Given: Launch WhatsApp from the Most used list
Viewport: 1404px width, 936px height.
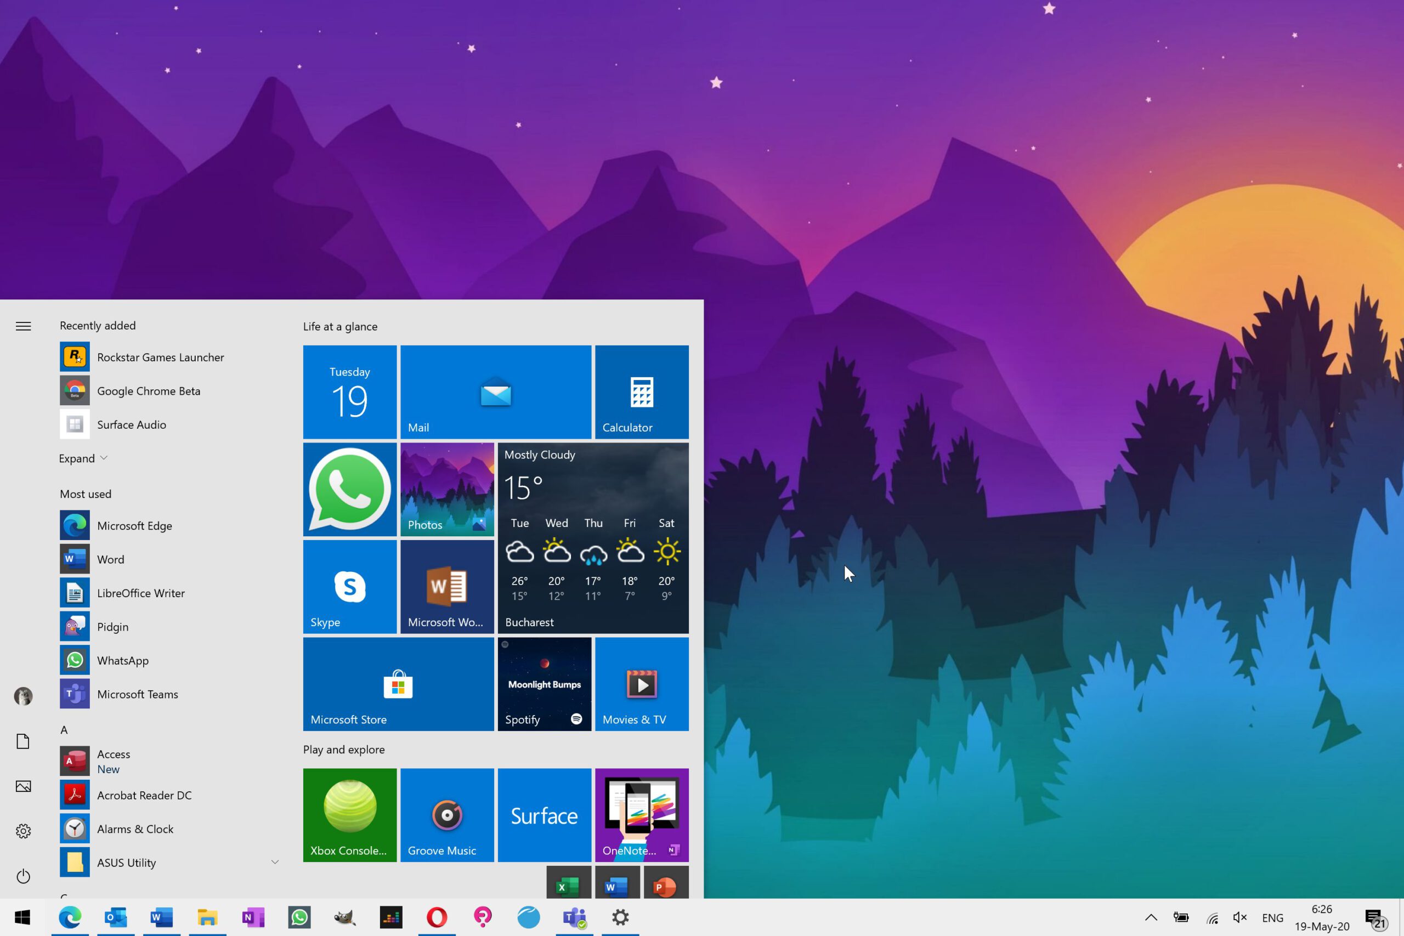Looking at the screenshot, I should click(x=169, y=660).
